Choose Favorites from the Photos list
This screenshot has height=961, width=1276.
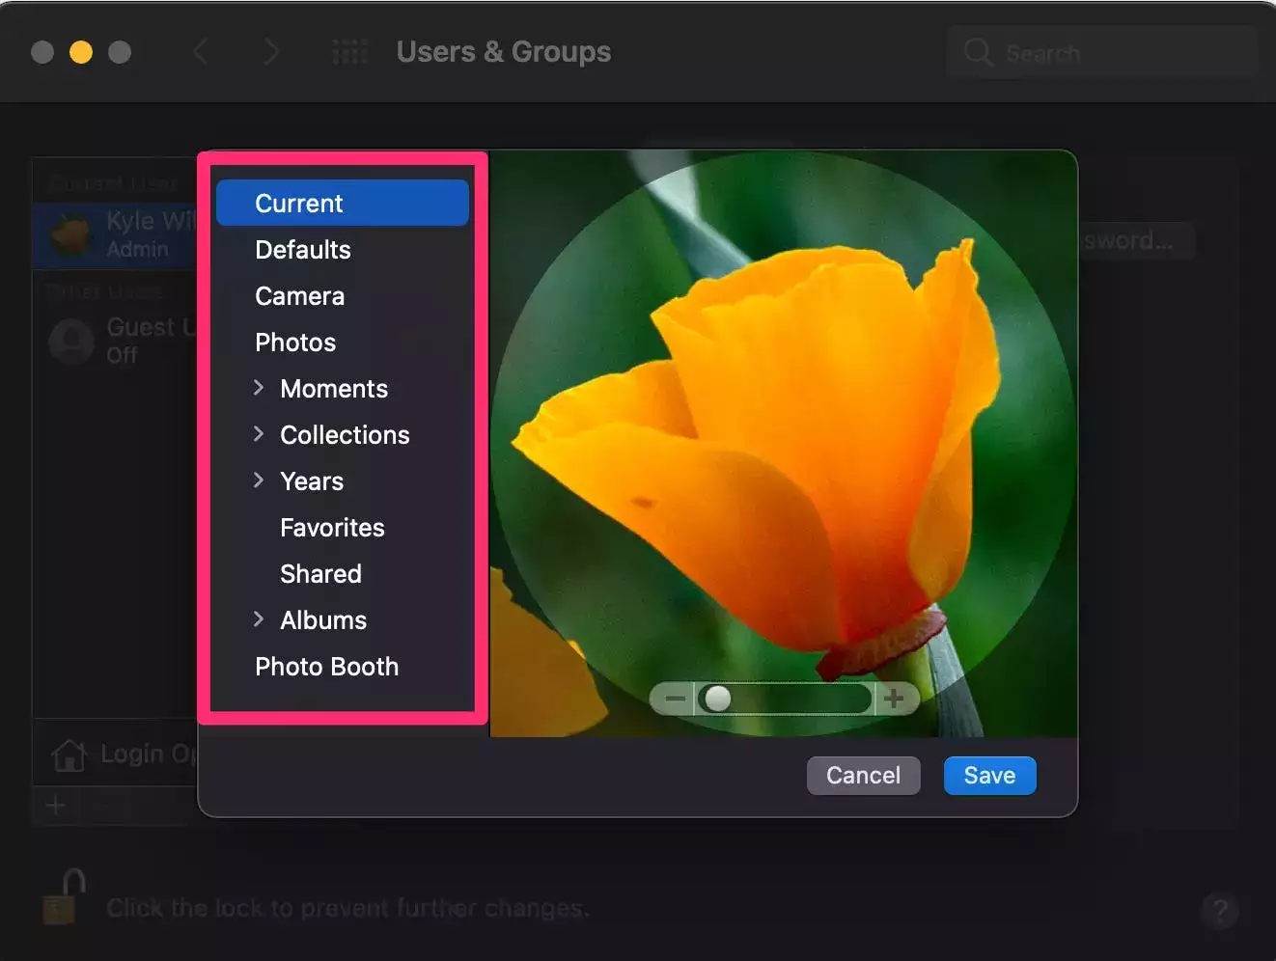(x=332, y=528)
